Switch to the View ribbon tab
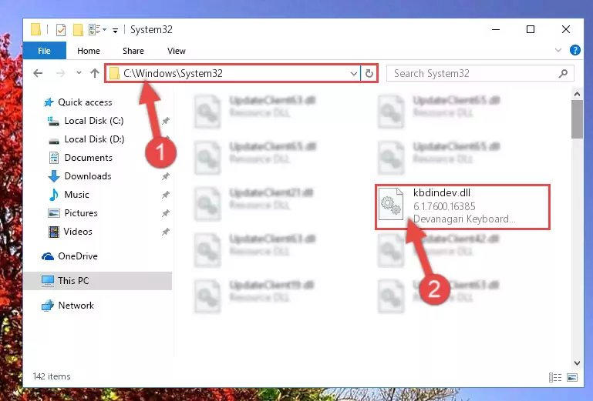593x401 pixels. [x=177, y=51]
